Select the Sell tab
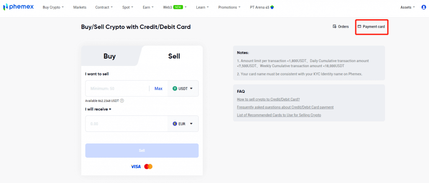This screenshot has width=429, height=183. 174,56
